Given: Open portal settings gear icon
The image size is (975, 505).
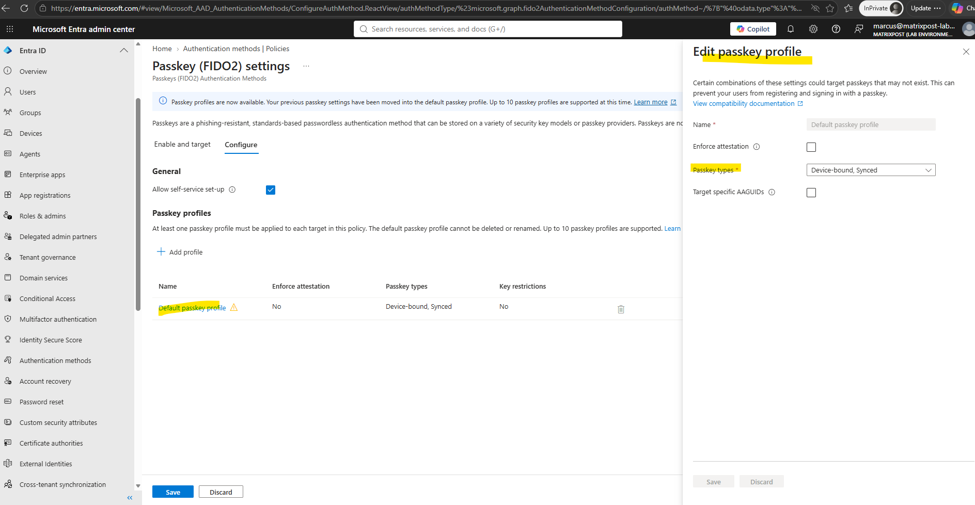Looking at the screenshot, I should click(x=813, y=29).
